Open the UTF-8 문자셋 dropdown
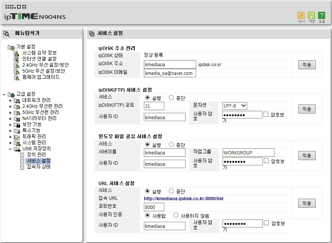The image size is (332, 243). (x=235, y=106)
